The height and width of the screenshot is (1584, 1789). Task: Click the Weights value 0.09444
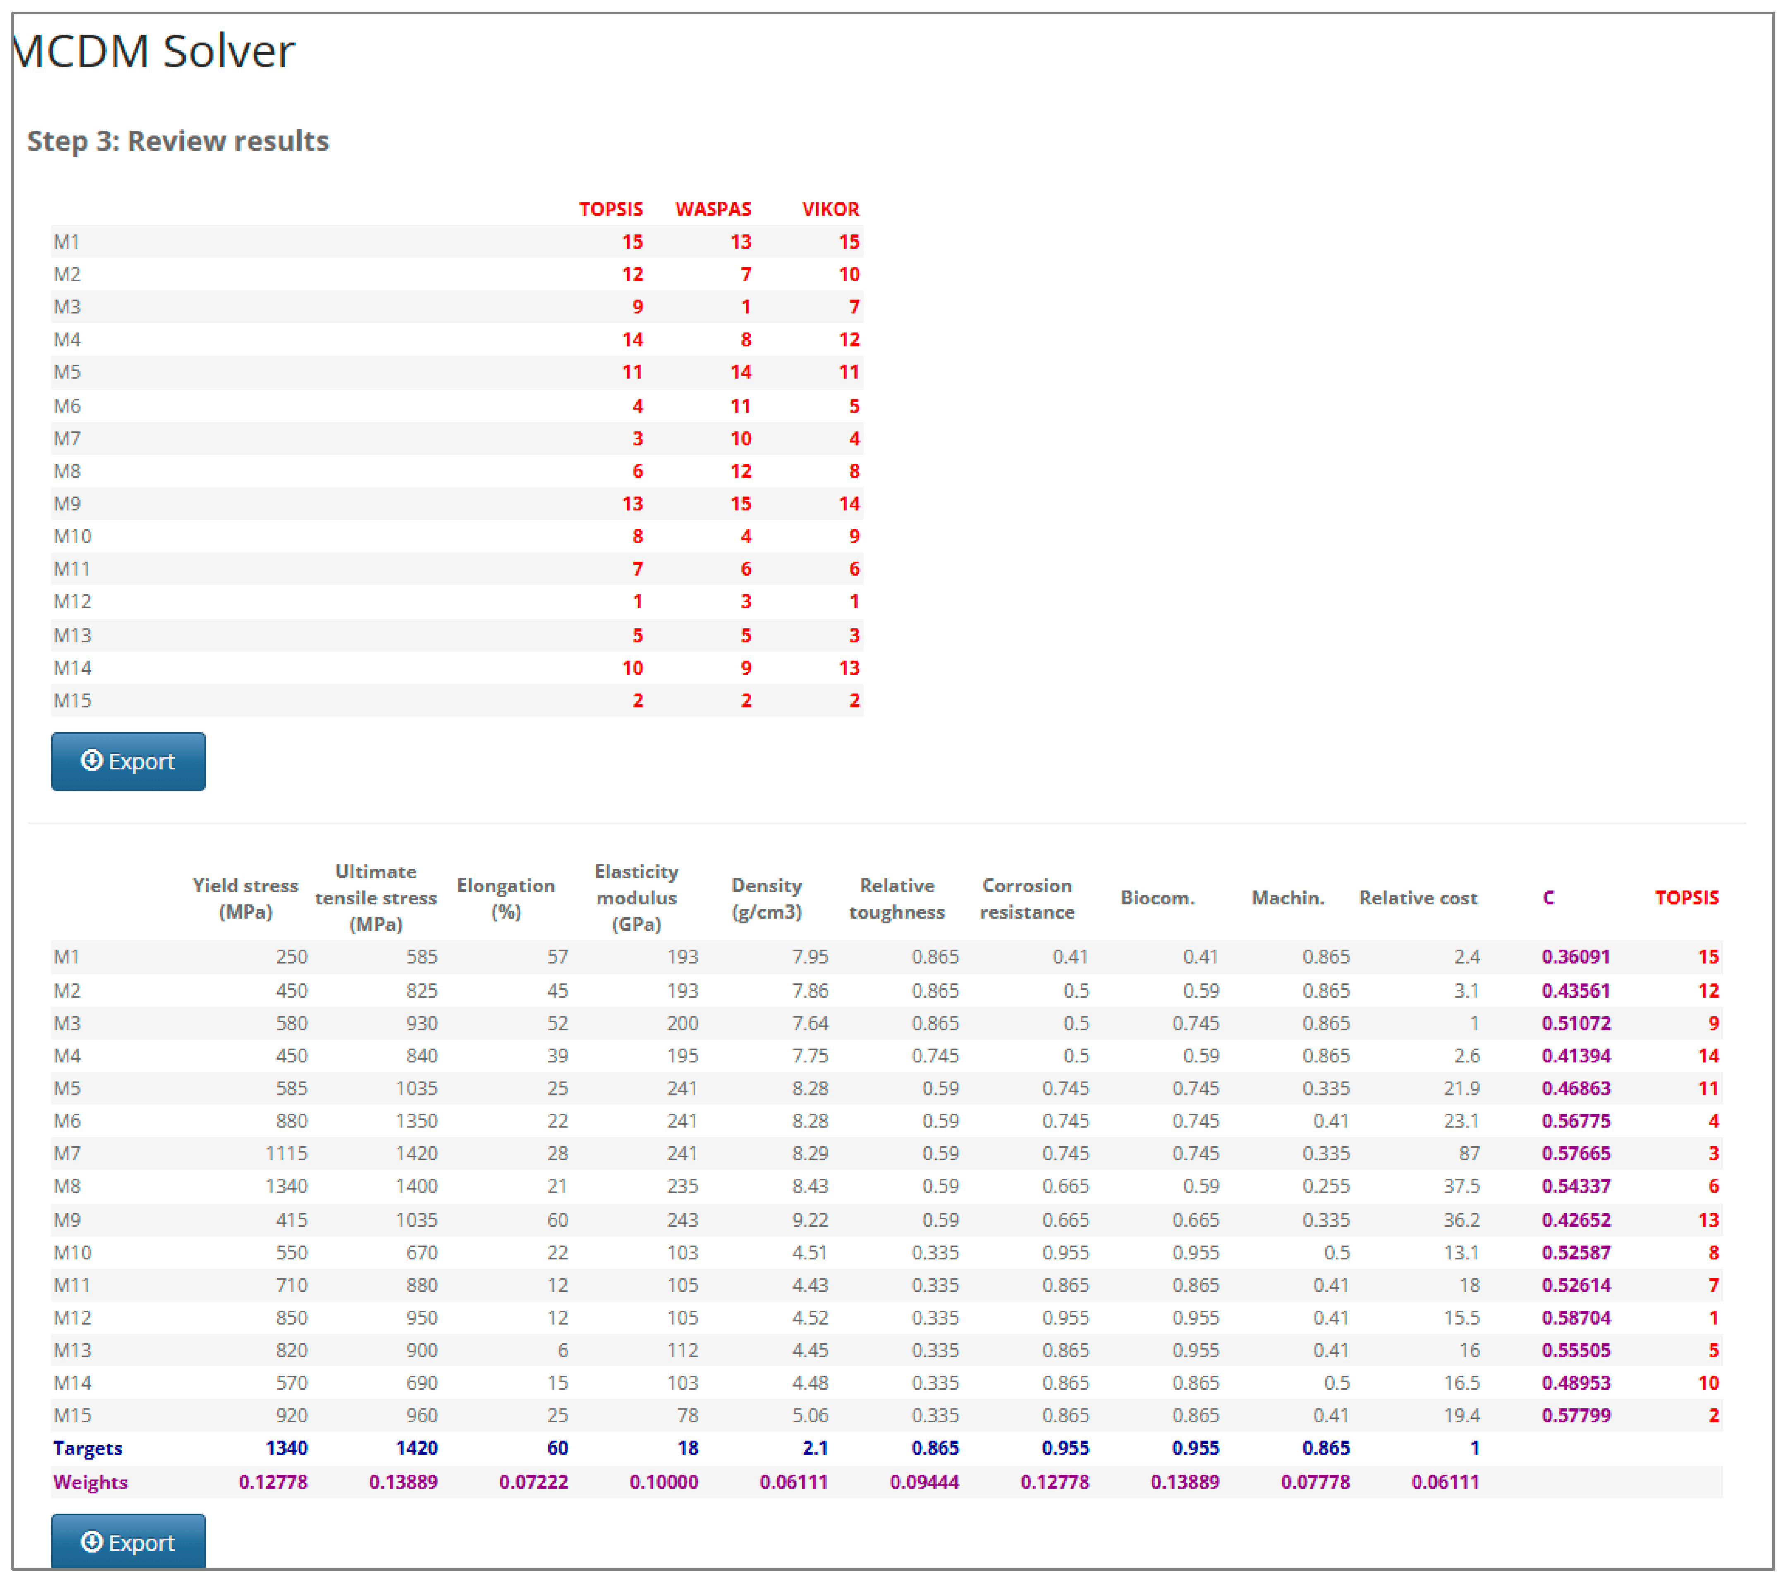pos(924,1483)
